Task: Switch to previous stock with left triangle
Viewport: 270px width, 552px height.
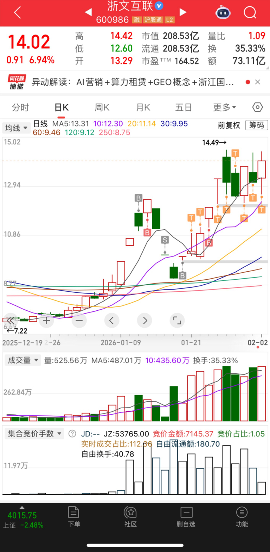Action: (88, 13)
